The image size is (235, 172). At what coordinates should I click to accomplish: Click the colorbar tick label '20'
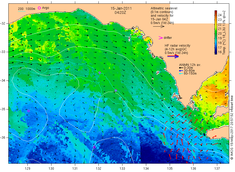point(220,34)
